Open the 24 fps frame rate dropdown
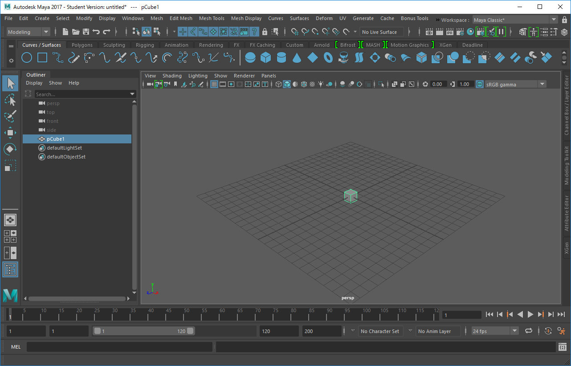The image size is (571, 366). [x=515, y=331]
